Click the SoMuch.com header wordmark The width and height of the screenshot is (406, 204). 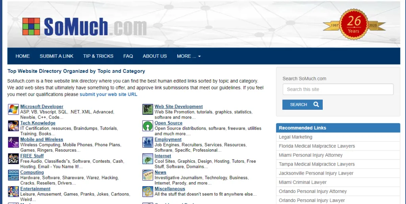pyautogui.click(x=95, y=27)
